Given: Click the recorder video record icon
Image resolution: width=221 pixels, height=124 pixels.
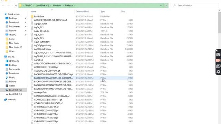Looking at the screenshot, I should [218, 61].
